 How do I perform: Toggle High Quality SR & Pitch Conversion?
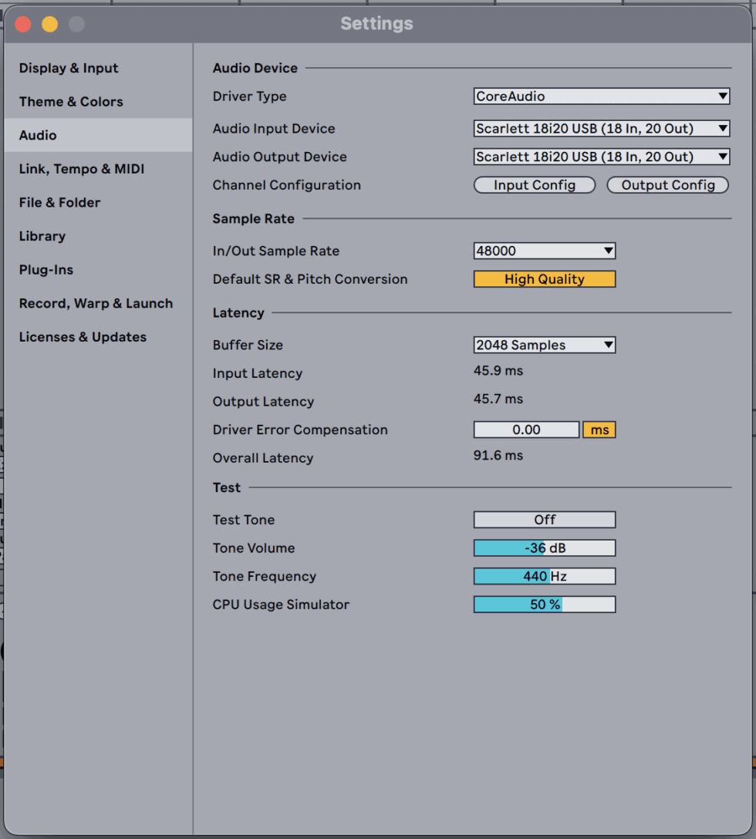point(545,279)
